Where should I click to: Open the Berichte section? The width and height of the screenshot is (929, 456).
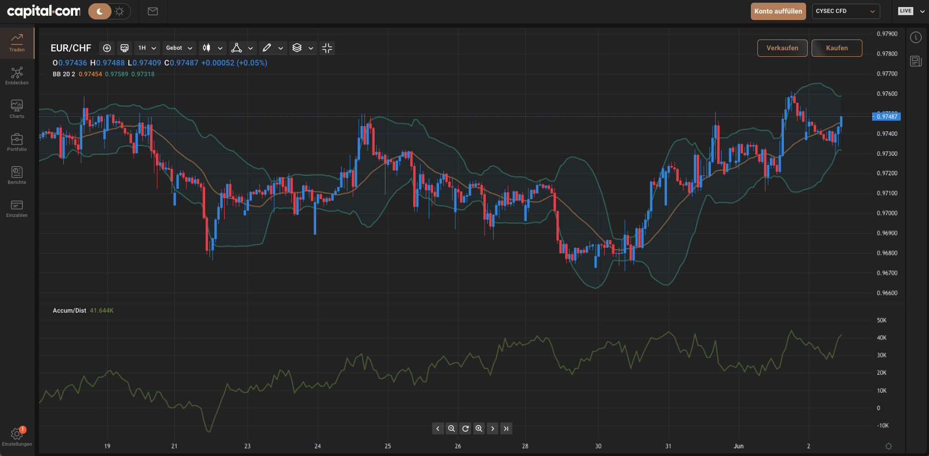point(17,175)
